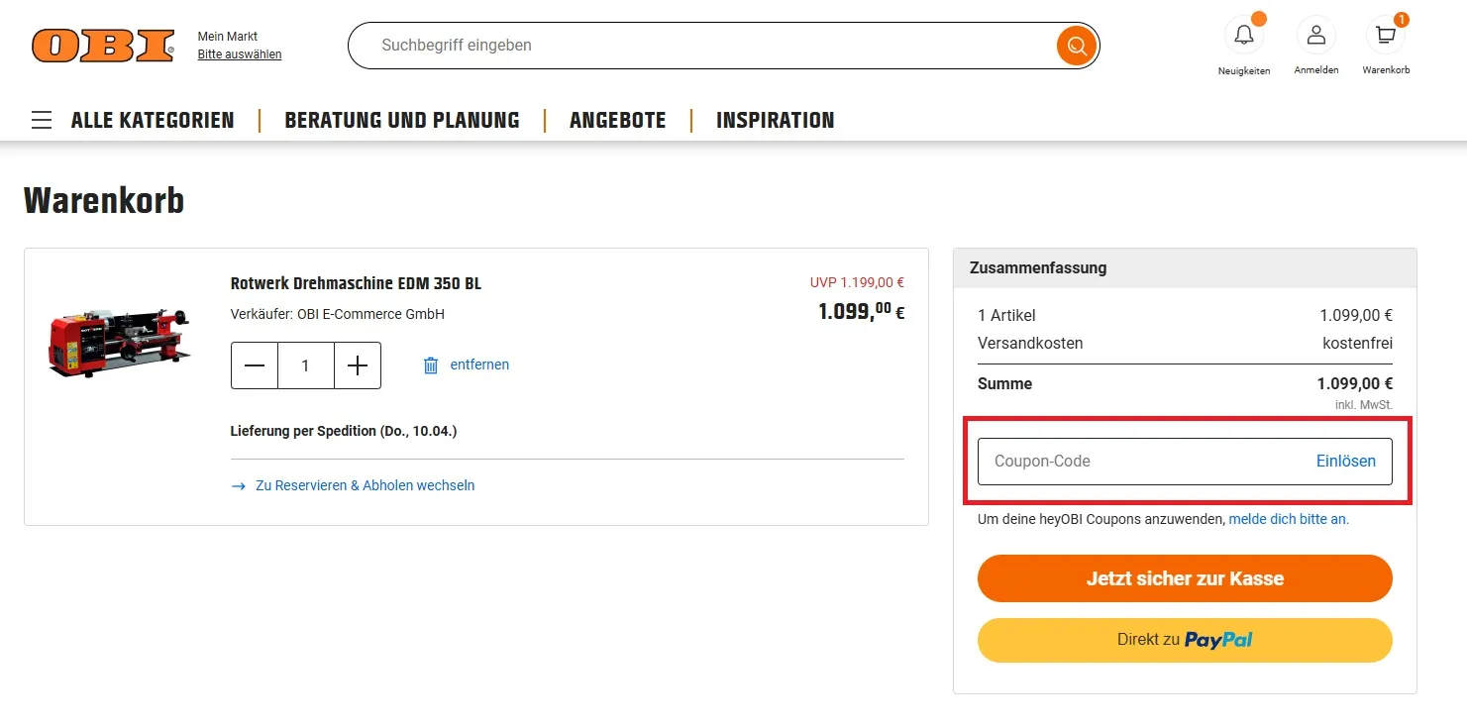1467x727 pixels.
Task: Open the hamburger menu icon
Action: [42, 121]
